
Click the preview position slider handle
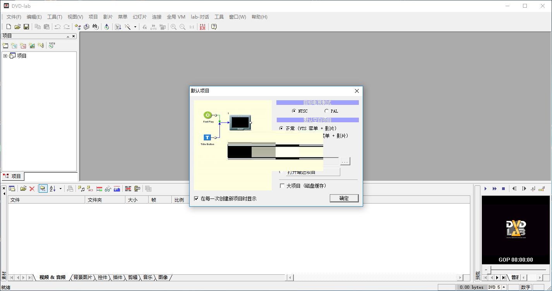pyautogui.click(x=489, y=270)
